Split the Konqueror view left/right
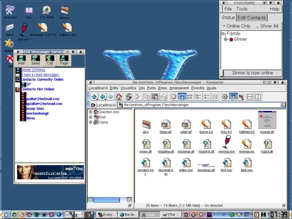 pyautogui.click(x=258, y=97)
